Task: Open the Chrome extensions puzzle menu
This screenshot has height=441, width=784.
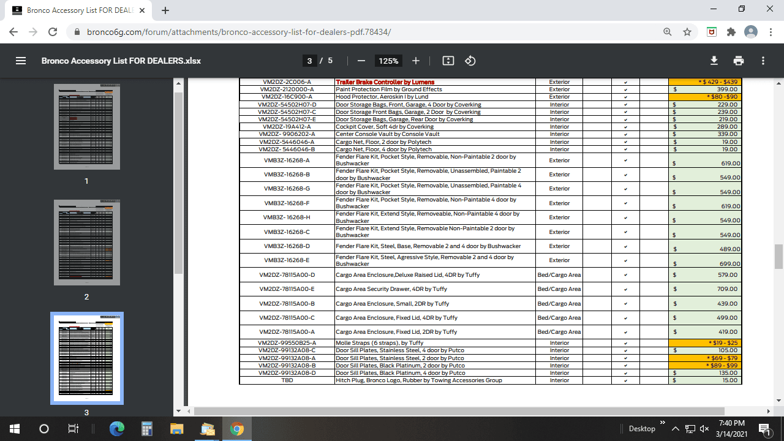Action: pos(731,32)
